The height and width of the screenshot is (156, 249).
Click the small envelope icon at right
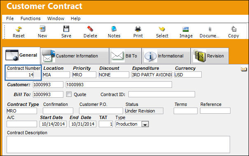[244, 69]
